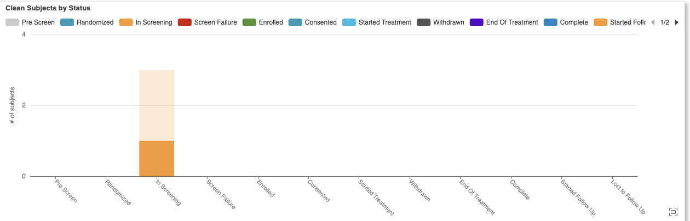Viewport: 690px width, 221px height.
Task: Click the Screen Failure x-axis label
Action: 221,195
